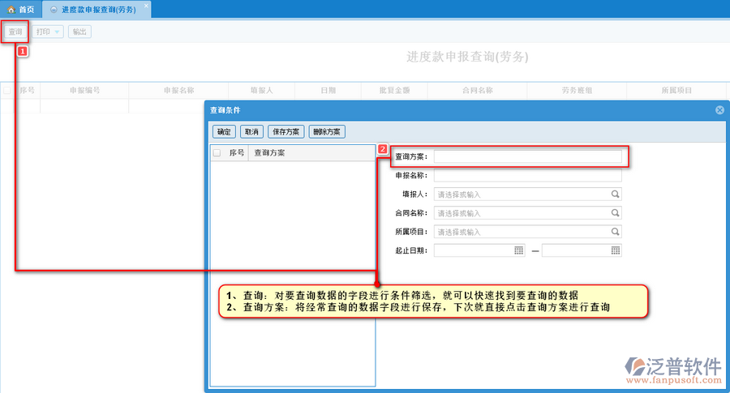
Task: Click the search icon in 填报人 field
Action: click(x=615, y=194)
